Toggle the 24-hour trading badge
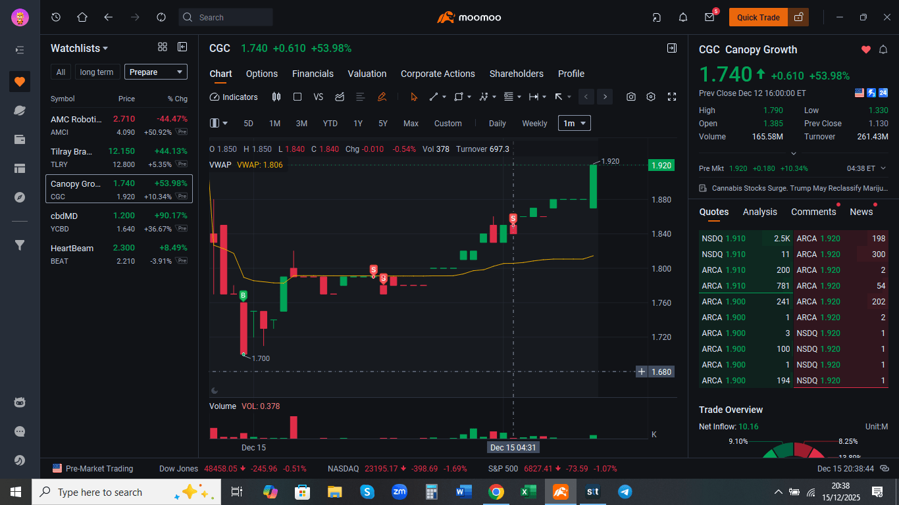This screenshot has width=899, height=505. (x=883, y=93)
